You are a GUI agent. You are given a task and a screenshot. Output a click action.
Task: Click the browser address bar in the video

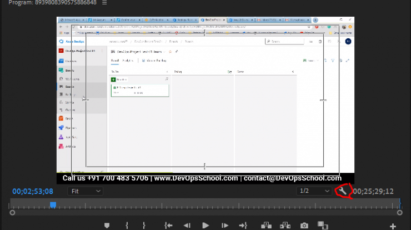(194, 27)
